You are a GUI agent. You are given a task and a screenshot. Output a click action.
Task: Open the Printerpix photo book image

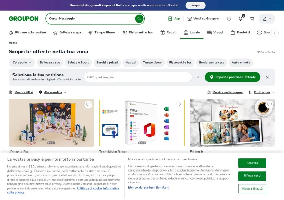[232, 123]
